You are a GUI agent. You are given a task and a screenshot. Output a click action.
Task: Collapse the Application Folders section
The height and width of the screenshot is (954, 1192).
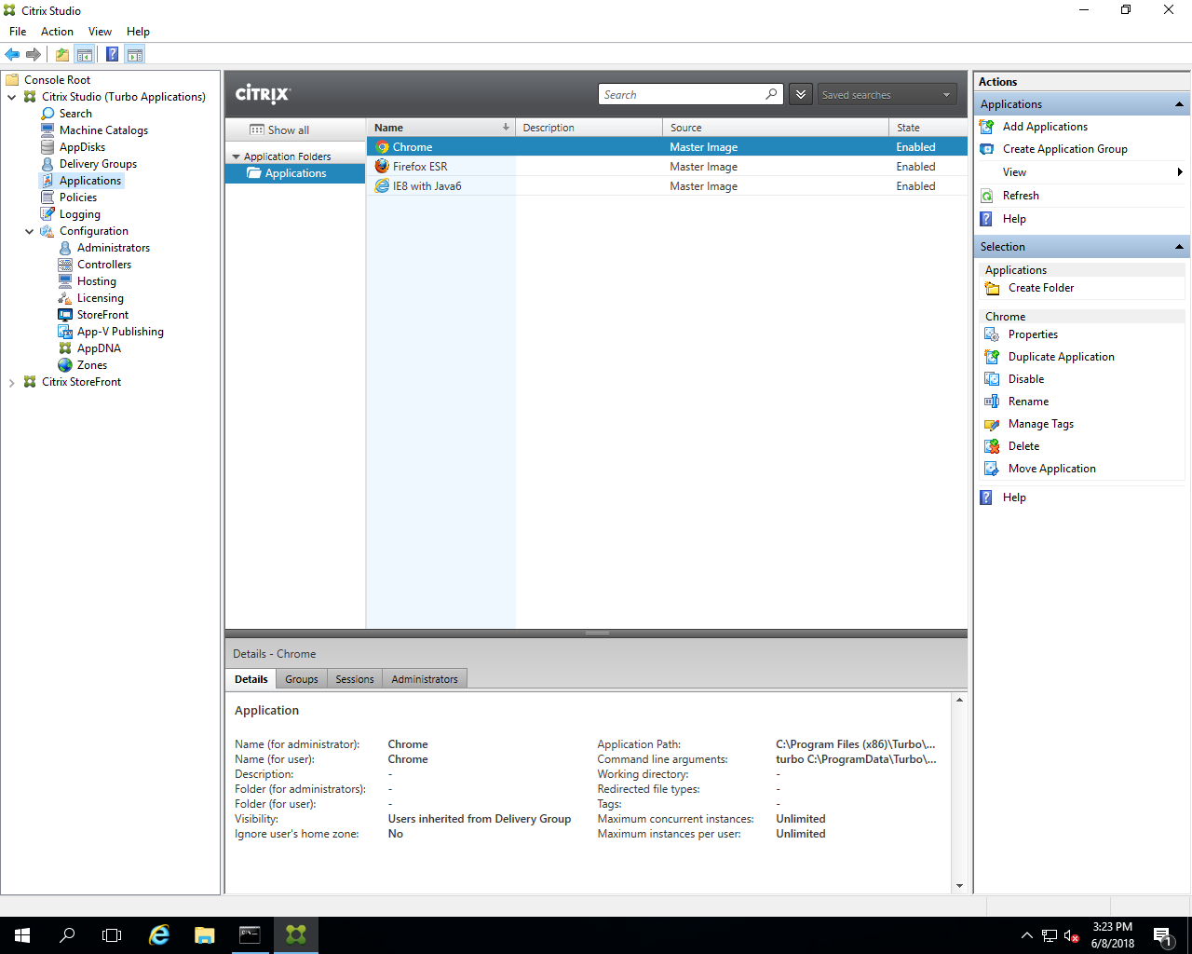(237, 155)
